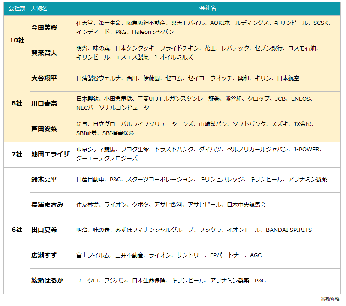Click the 会社名 column header
346x306 pixels.
point(208,9)
